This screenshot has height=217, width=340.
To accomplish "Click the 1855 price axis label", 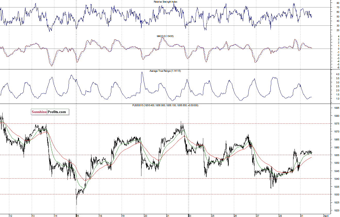I will (x=337, y=155).
